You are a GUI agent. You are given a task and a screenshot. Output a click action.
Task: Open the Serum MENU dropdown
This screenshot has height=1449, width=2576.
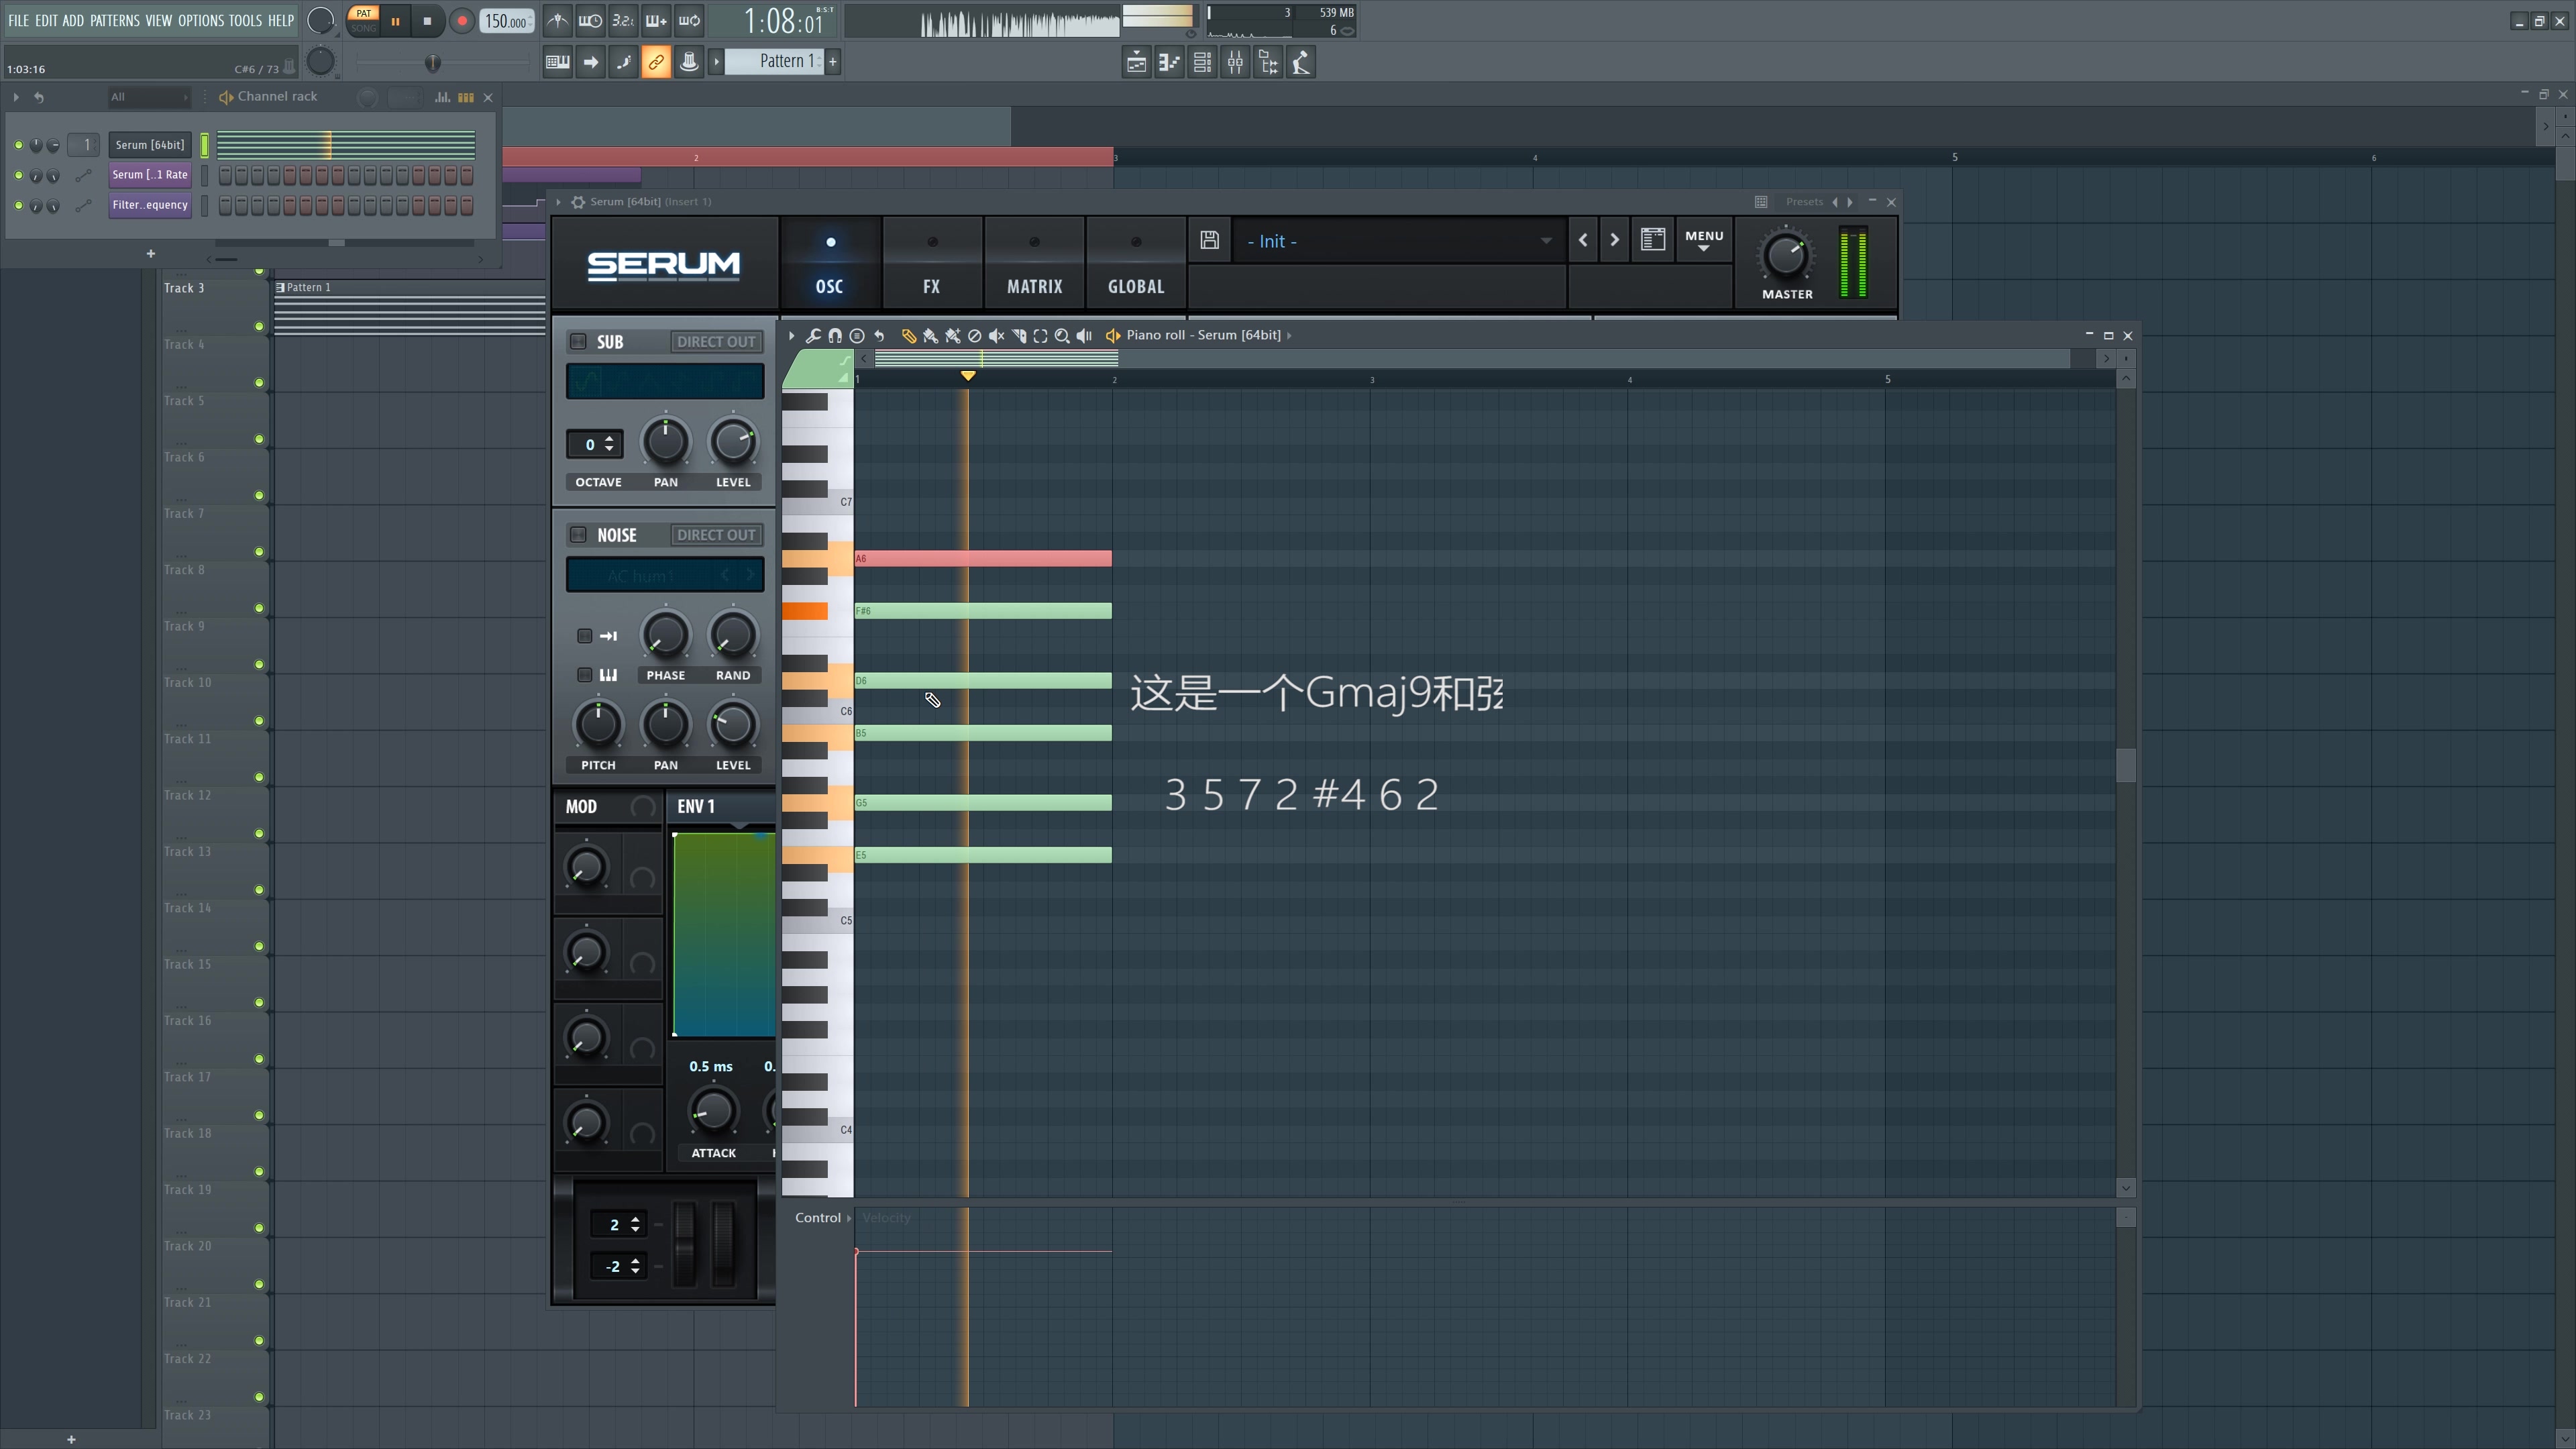point(1704,240)
